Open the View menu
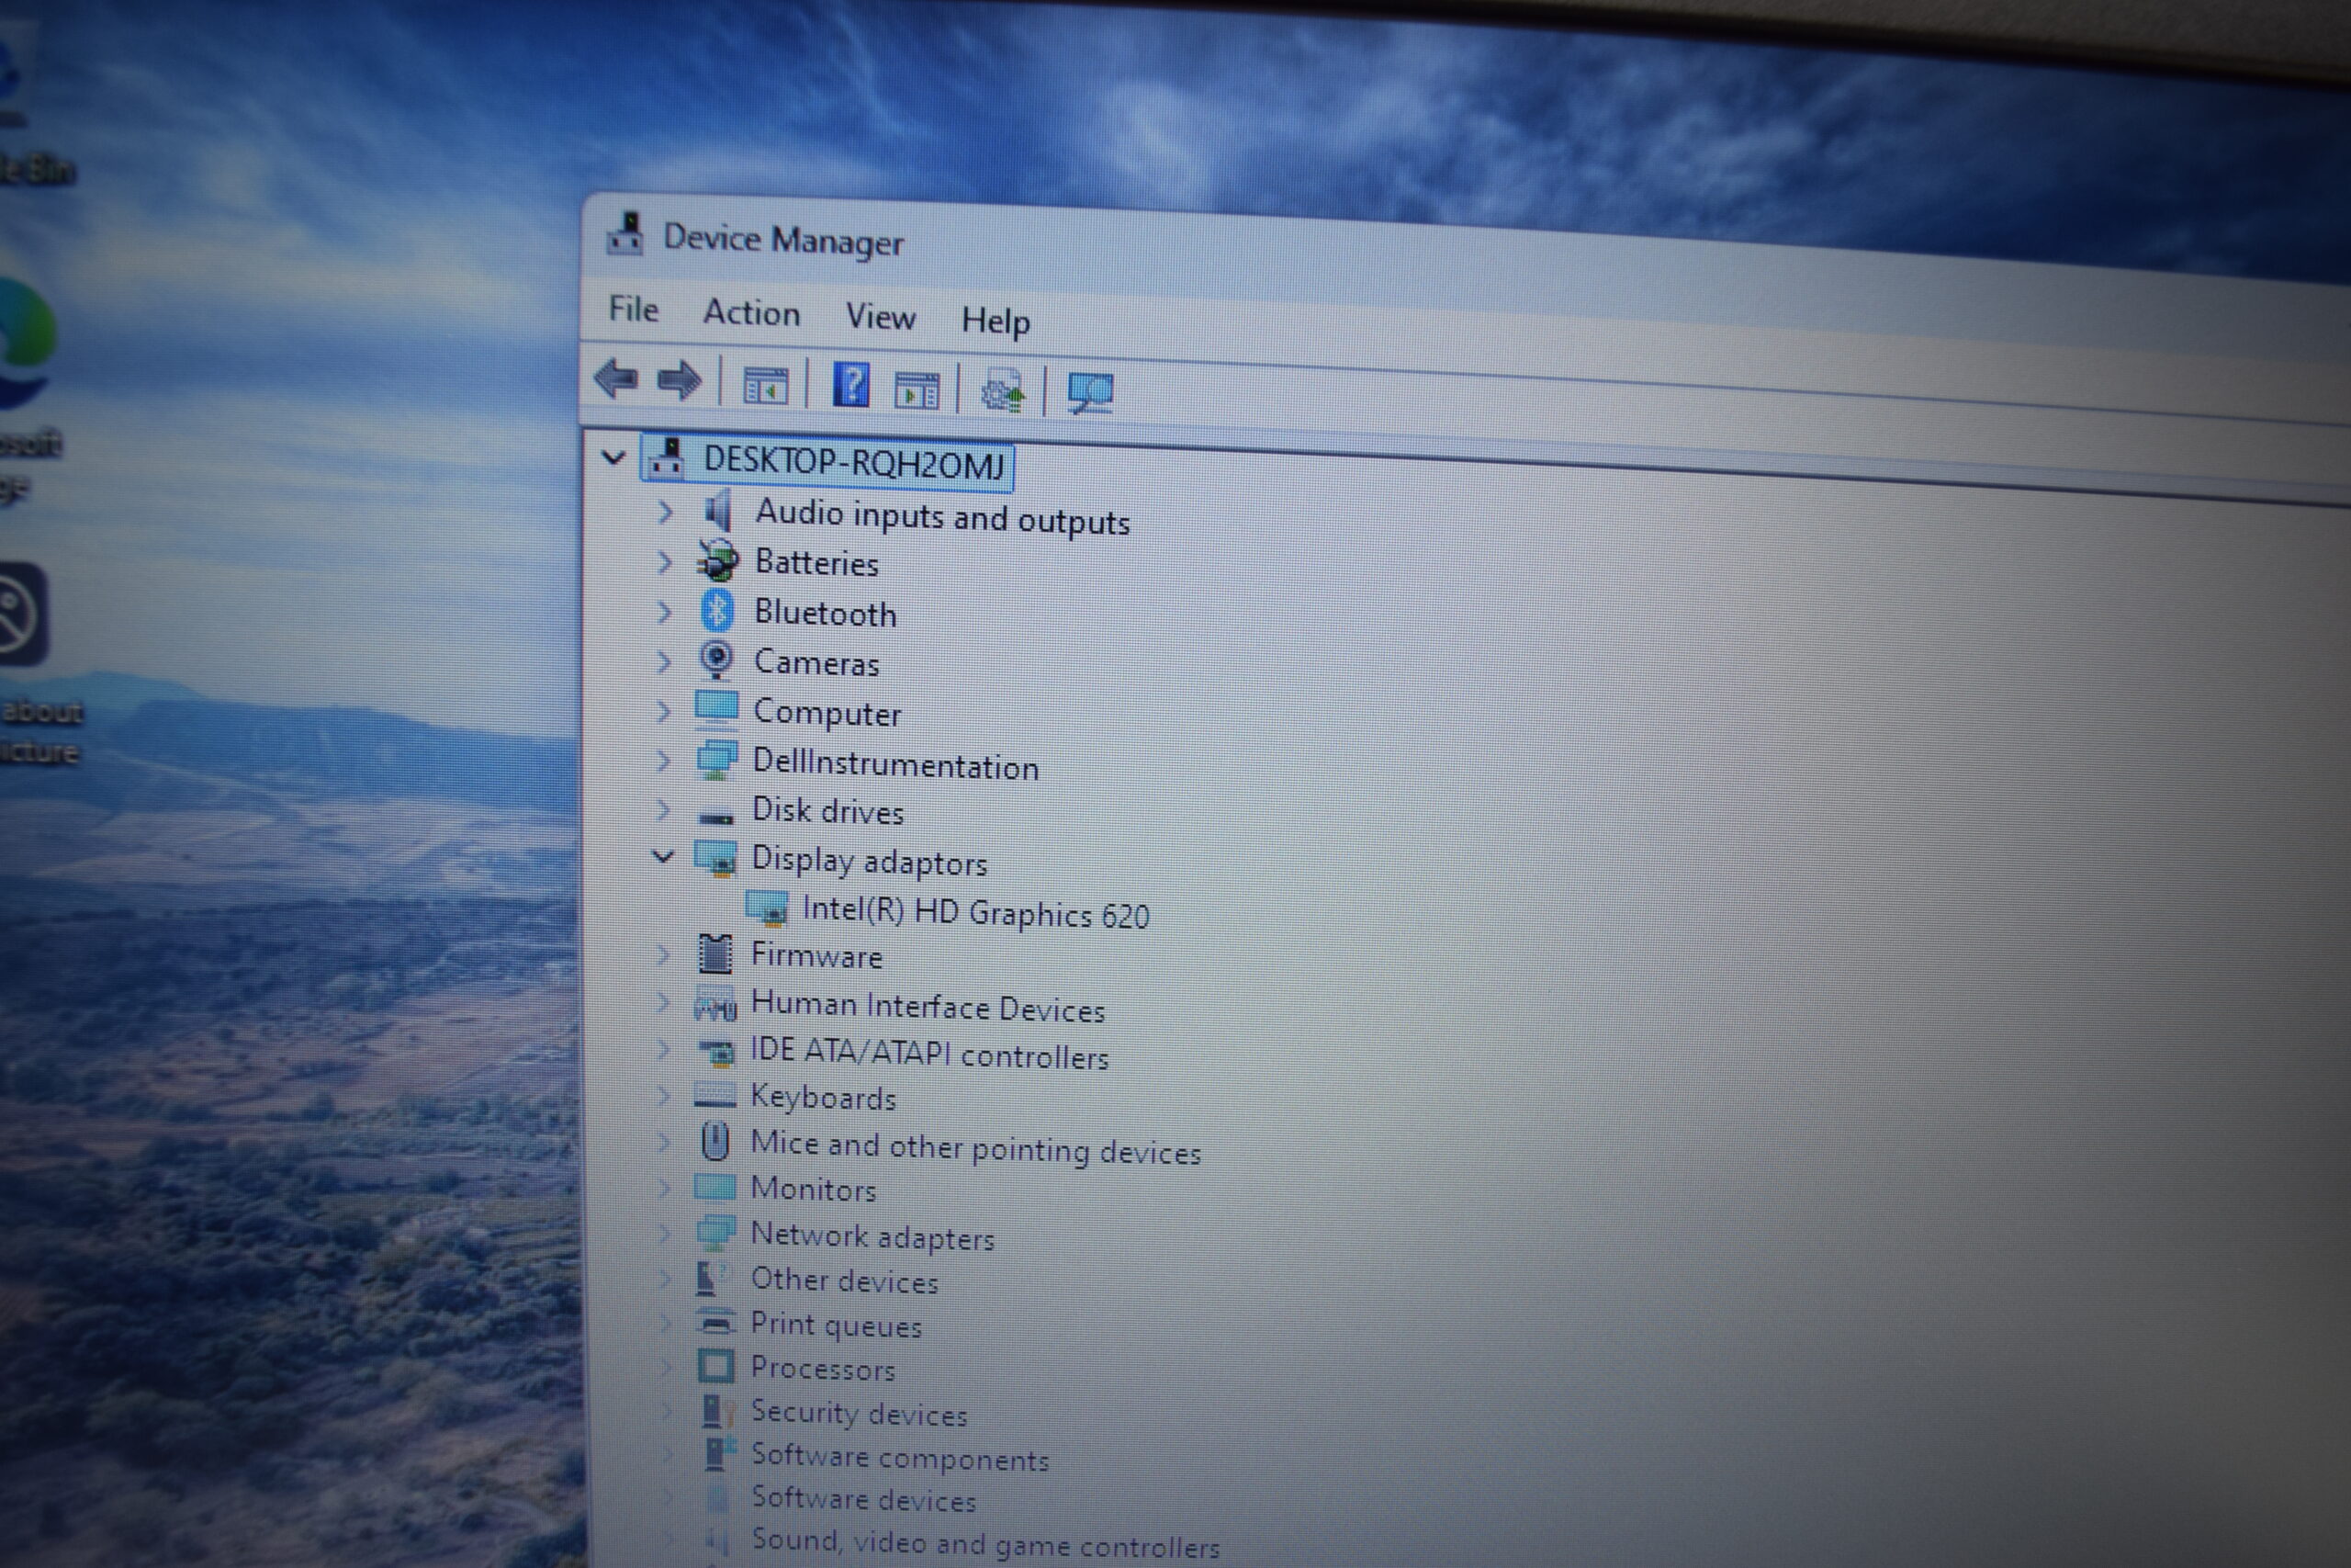The image size is (2351, 1568). pyautogui.click(x=881, y=317)
